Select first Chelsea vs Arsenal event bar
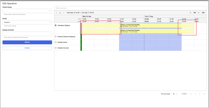The image size is (209, 108). pos(138,26)
